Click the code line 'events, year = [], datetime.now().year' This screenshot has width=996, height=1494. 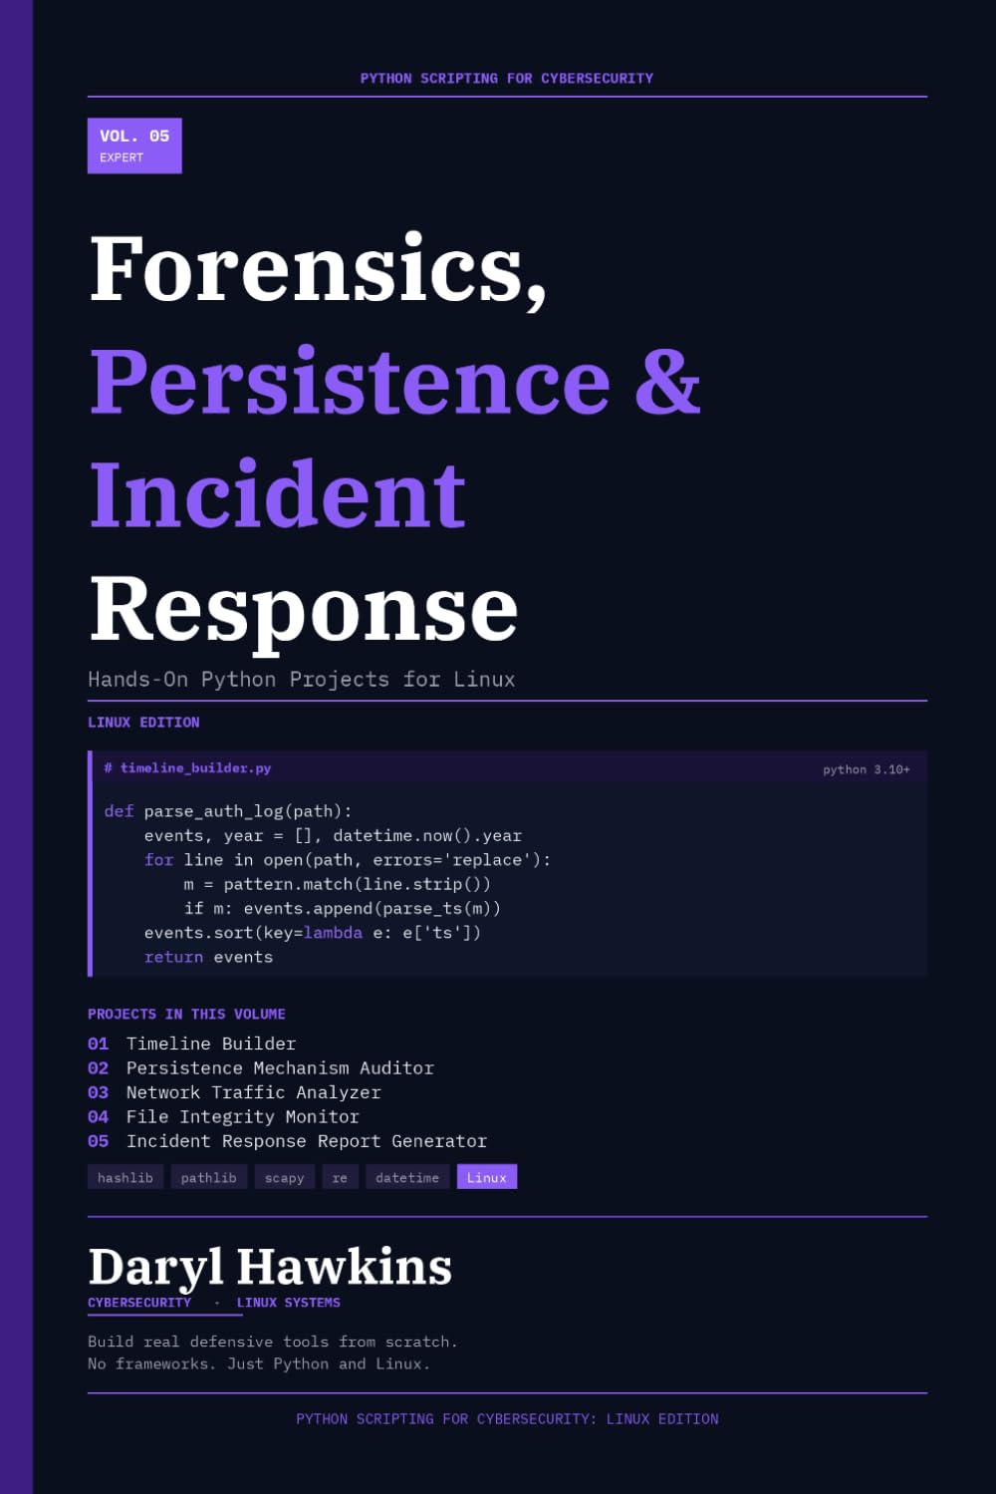pos(333,835)
